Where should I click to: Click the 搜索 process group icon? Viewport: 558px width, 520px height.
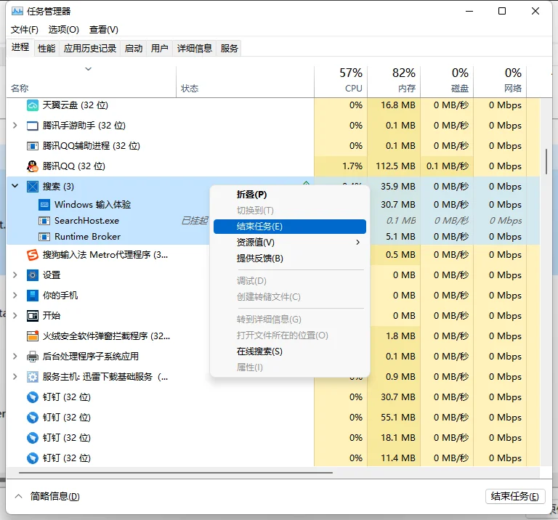[33, 187]
